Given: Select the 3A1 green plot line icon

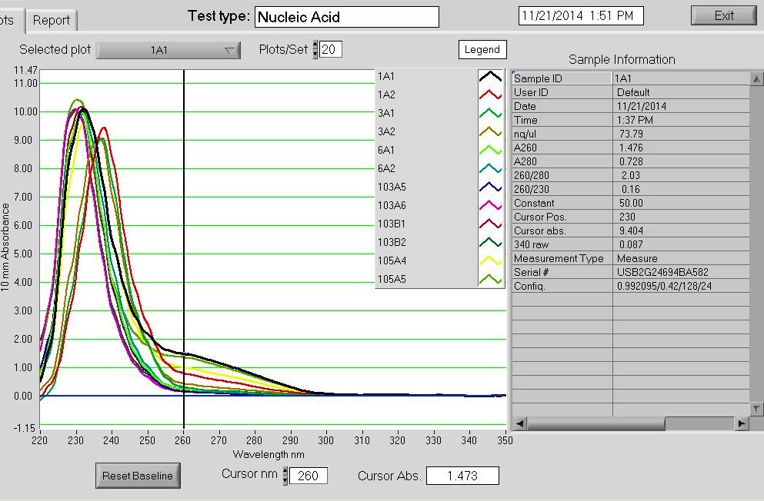Looking at the screenshot, I should (490, 113).
